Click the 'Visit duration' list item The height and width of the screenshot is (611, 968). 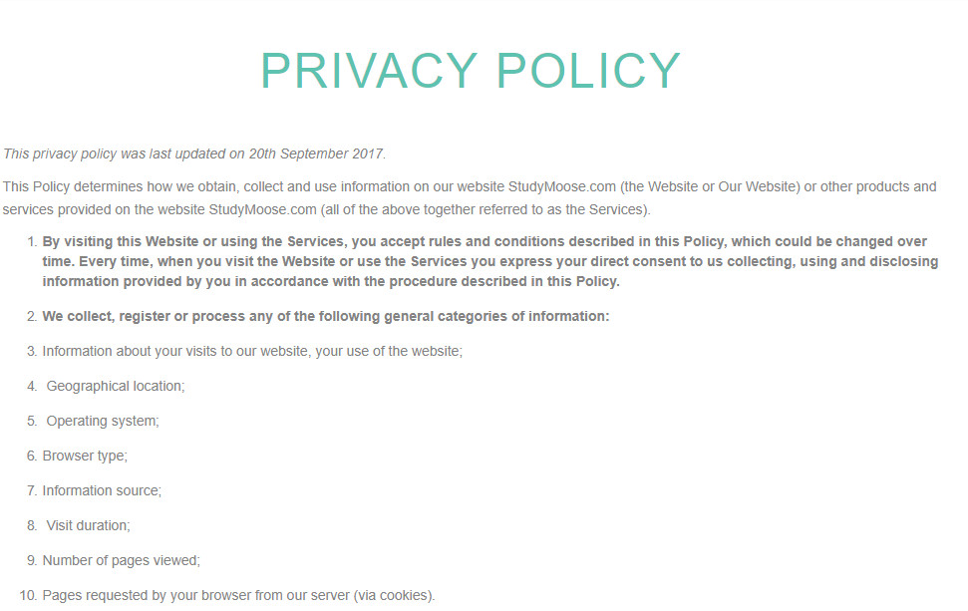tap(89, 526)
